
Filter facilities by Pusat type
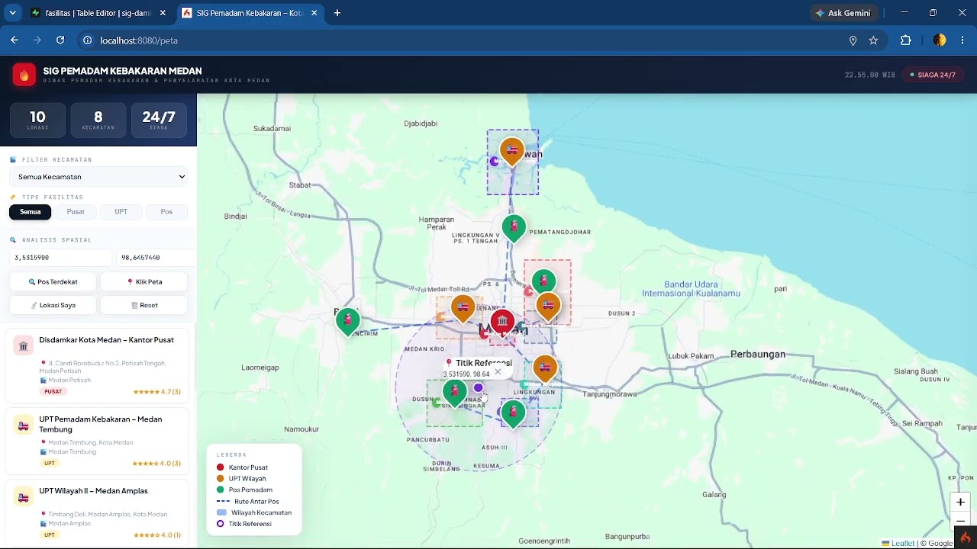tap(76, 212)
